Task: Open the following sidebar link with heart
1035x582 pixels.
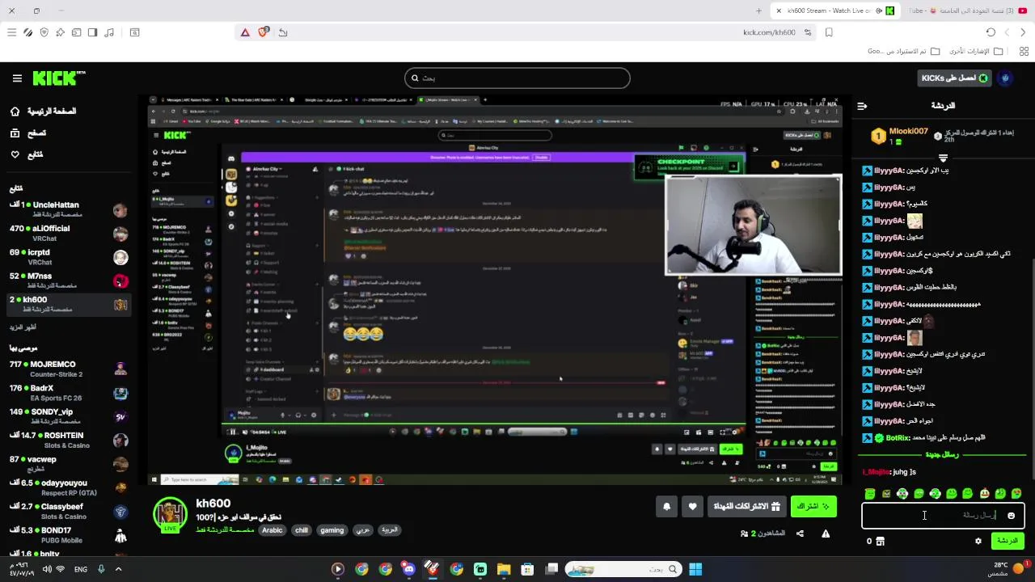Action: coord(27,154)
